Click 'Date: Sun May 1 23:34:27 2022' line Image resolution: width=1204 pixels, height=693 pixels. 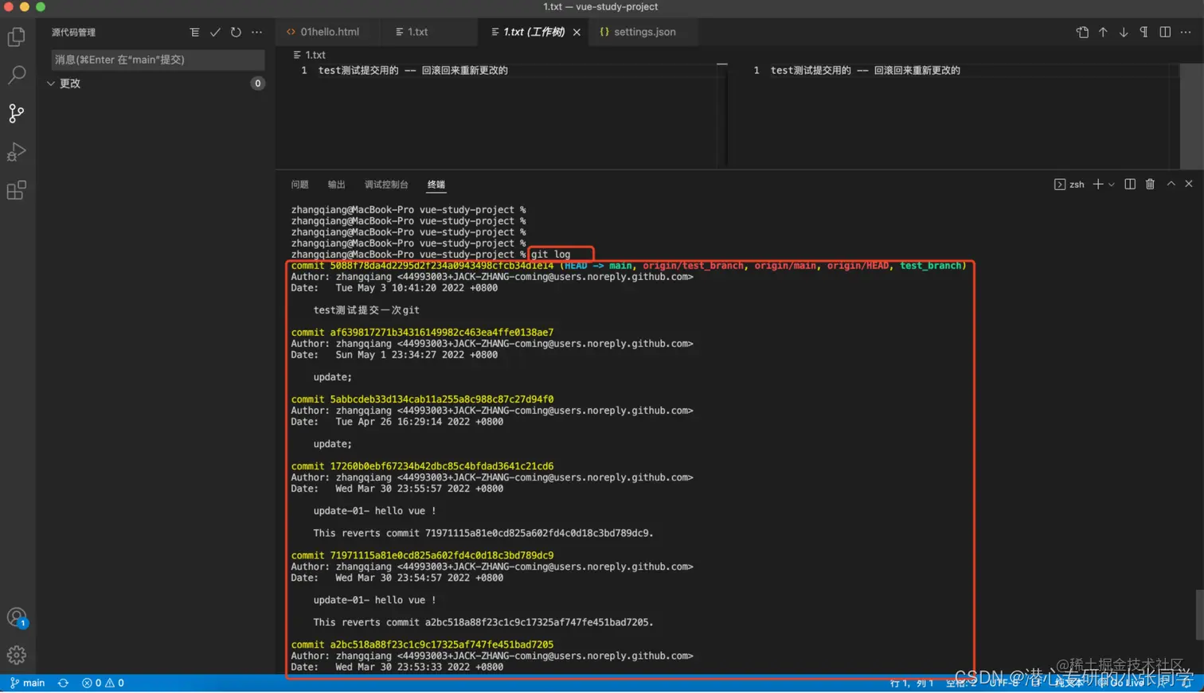(394, 355)
